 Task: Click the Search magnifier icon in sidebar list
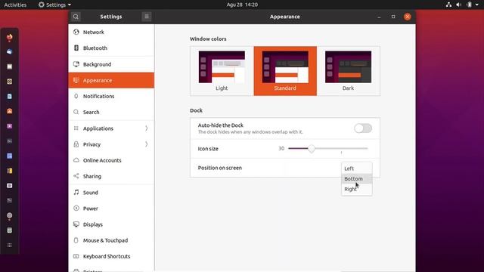pyautogui.click(x=76, y=113)
